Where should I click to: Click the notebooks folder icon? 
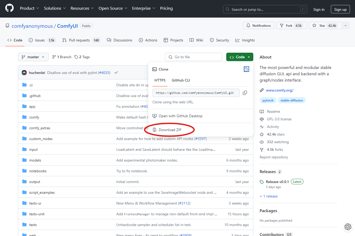pyautogui.click(x=24, y=171)
